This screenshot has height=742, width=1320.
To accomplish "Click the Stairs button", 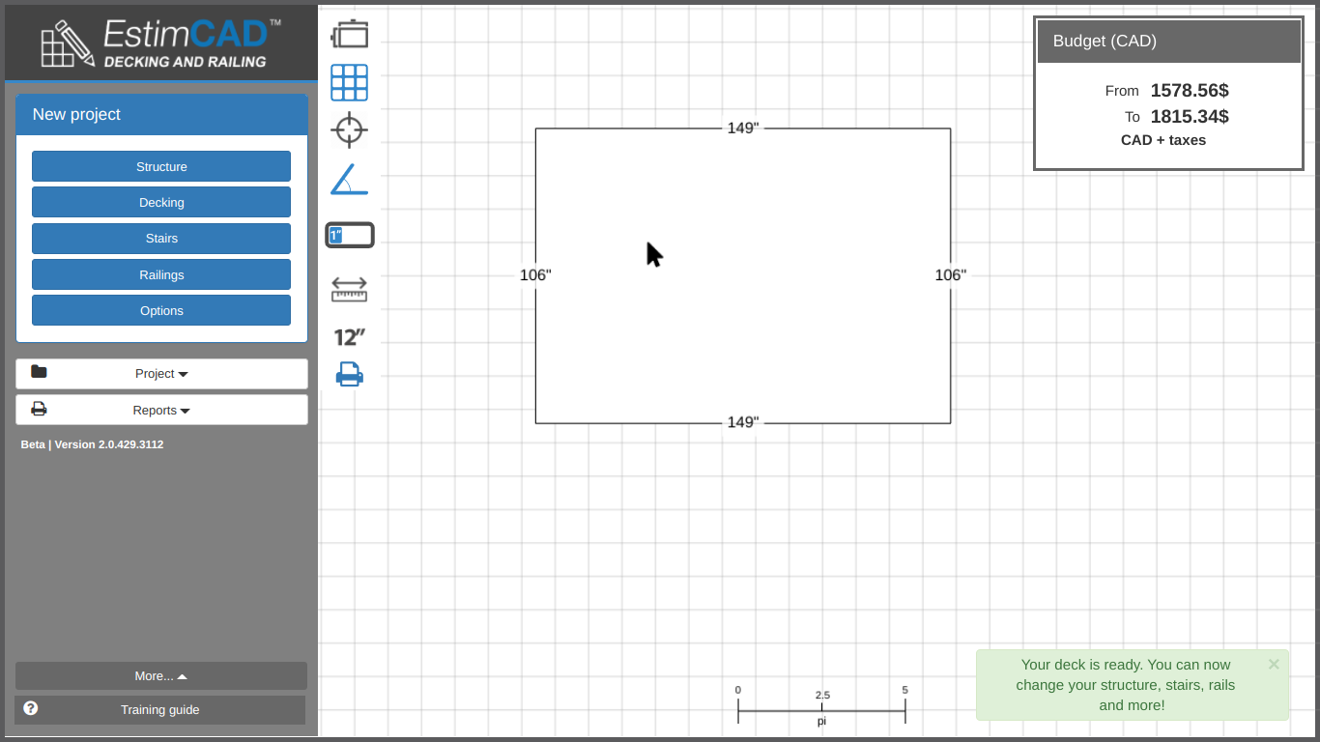I will coord(161,239).
